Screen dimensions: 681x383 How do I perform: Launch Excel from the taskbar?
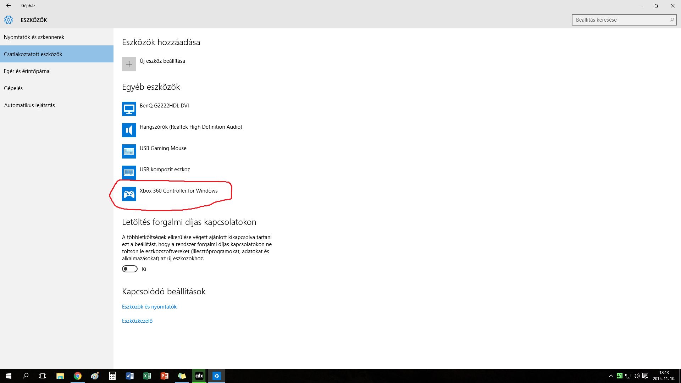[x=147, y=376]
